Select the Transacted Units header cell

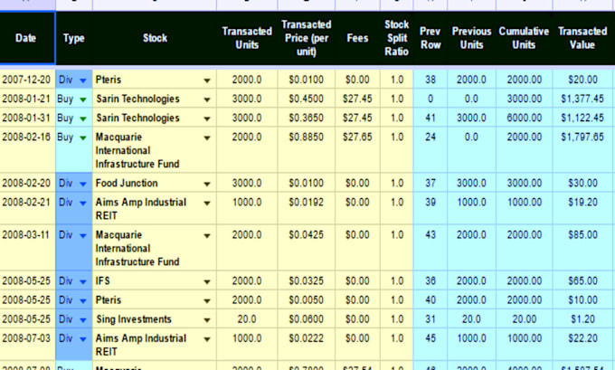point(247,38)
